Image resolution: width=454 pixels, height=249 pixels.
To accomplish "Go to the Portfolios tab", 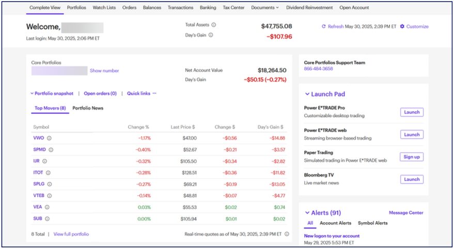I will point(76,8).
